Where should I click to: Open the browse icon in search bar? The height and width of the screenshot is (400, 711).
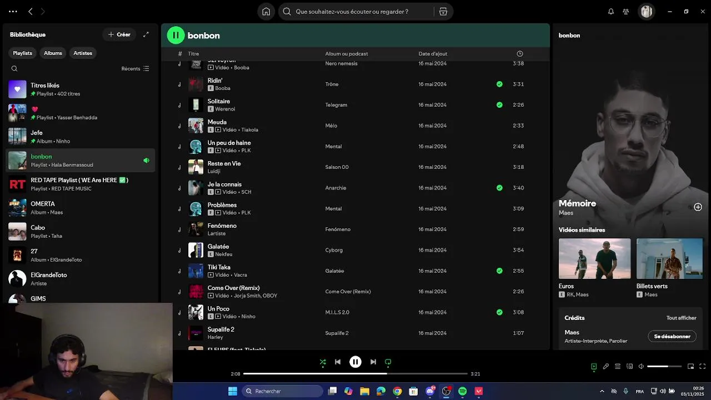(443, 12)
